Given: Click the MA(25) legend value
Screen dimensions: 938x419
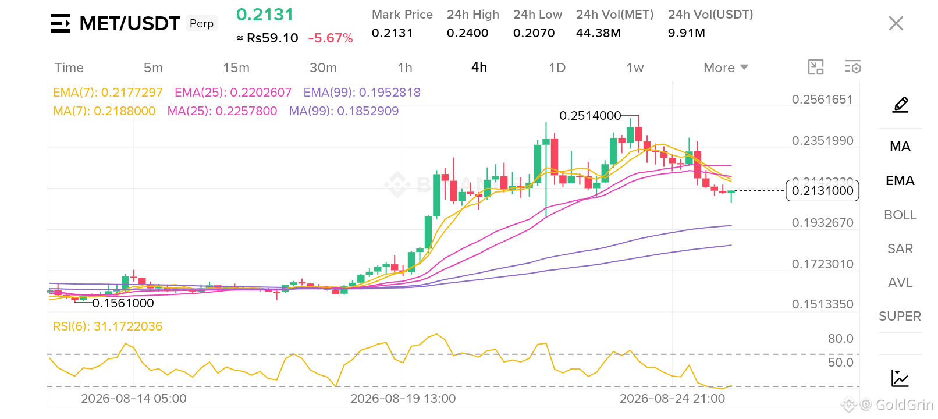Looking at the screenshot, I should [x=222, y=111].
